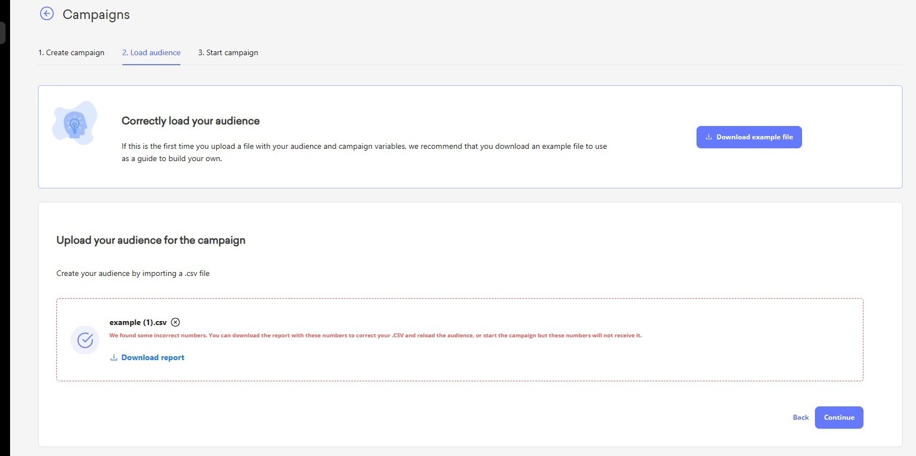
Task: Click the Back button near Continue
Action: pyautogui.click(x=800, y=418)
